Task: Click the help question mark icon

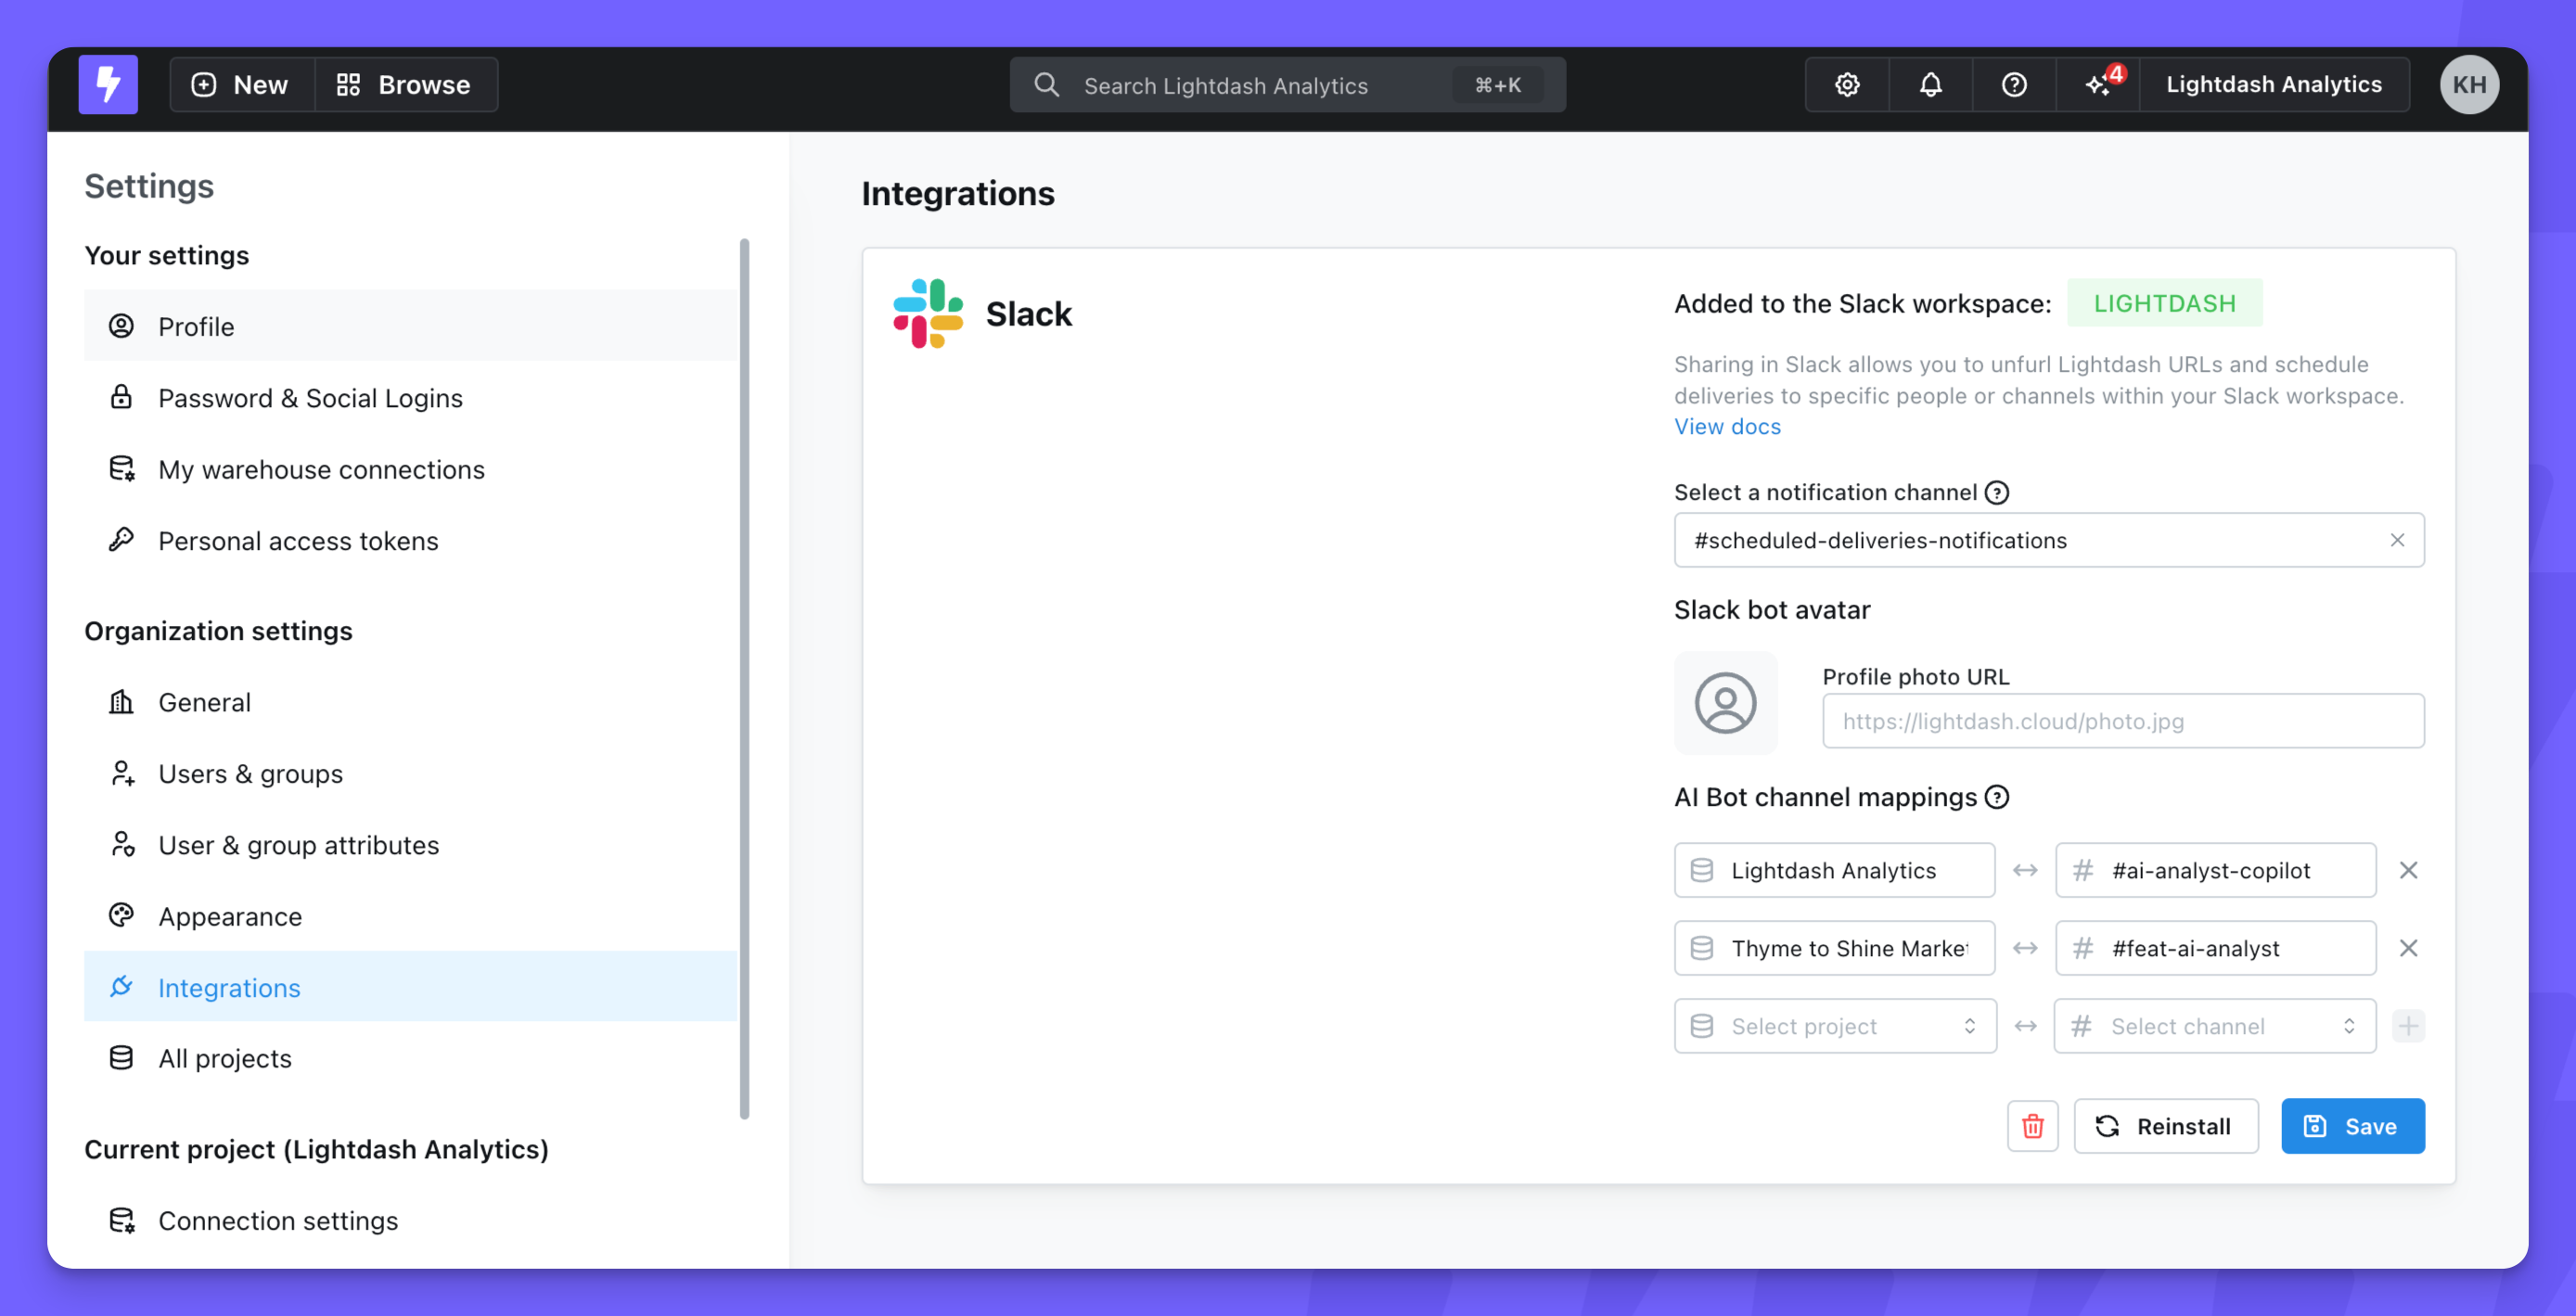Action: (x=2014, y=84)
